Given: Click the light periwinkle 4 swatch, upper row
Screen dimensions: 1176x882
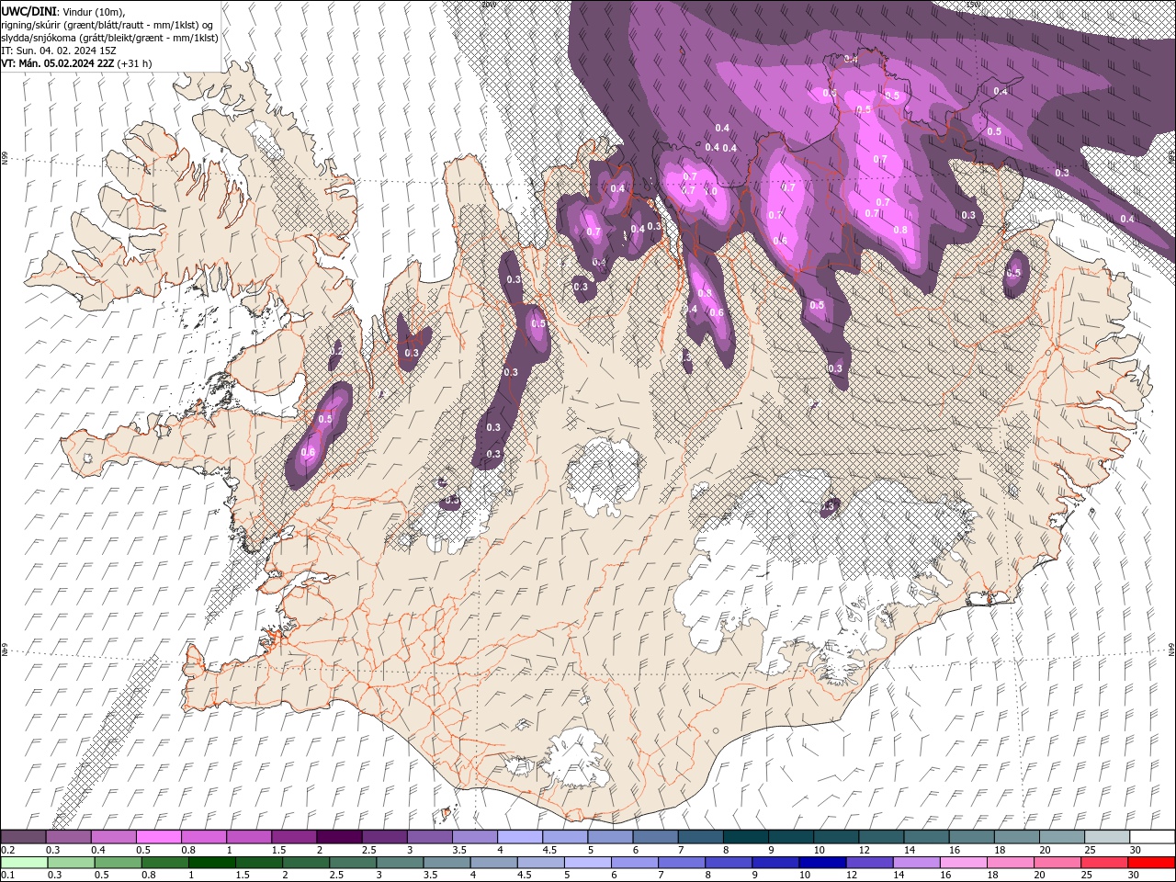Looking at the screenshot, I should point(519,837).
